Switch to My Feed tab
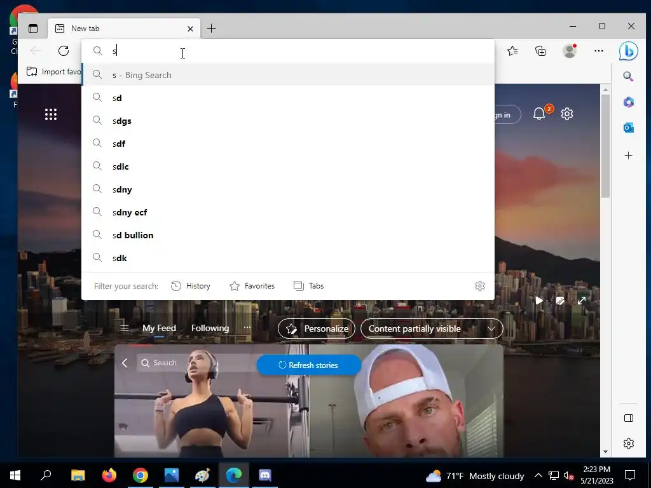The height and width of the screenshot is (488, 651). point(159,329)
